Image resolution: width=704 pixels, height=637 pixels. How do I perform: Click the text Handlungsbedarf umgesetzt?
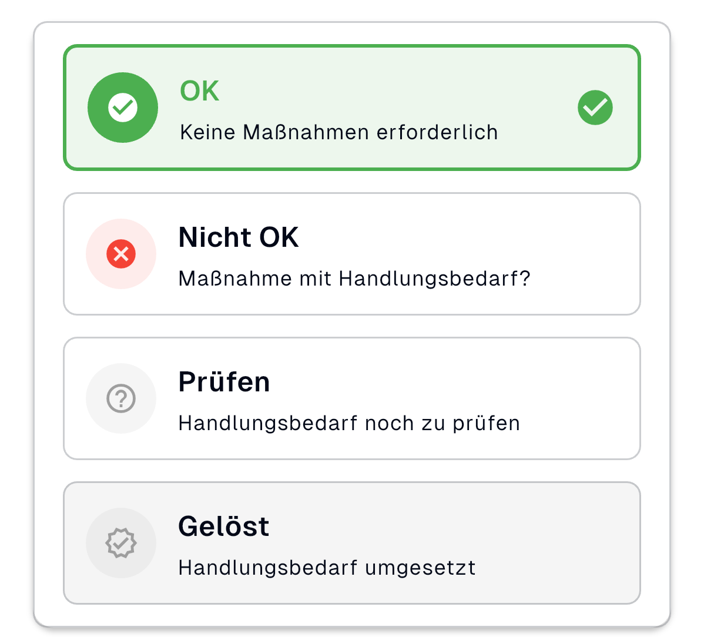(x=326, y=567)
